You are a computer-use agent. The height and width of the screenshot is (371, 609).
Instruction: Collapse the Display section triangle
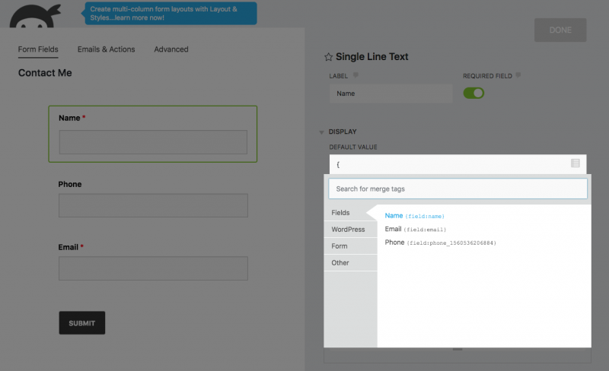(321, 132)
